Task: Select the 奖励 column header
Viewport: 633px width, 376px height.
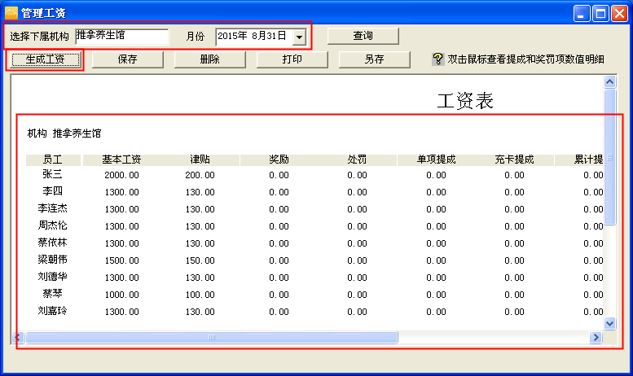Action: [x=279, y=160]
